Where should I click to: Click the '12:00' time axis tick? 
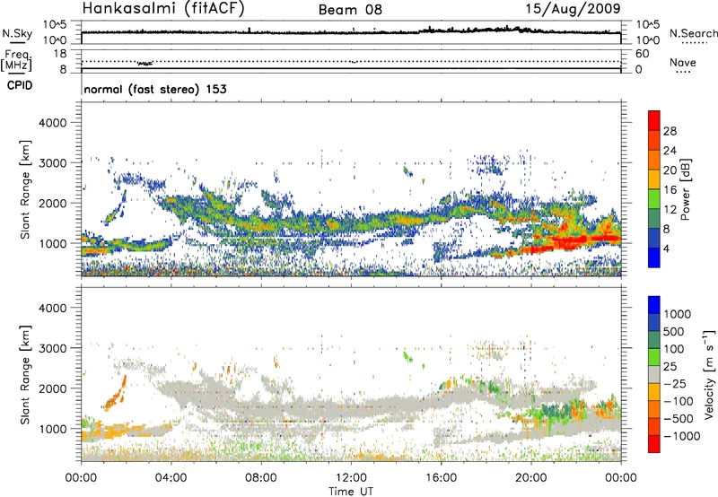coord(351,478)
